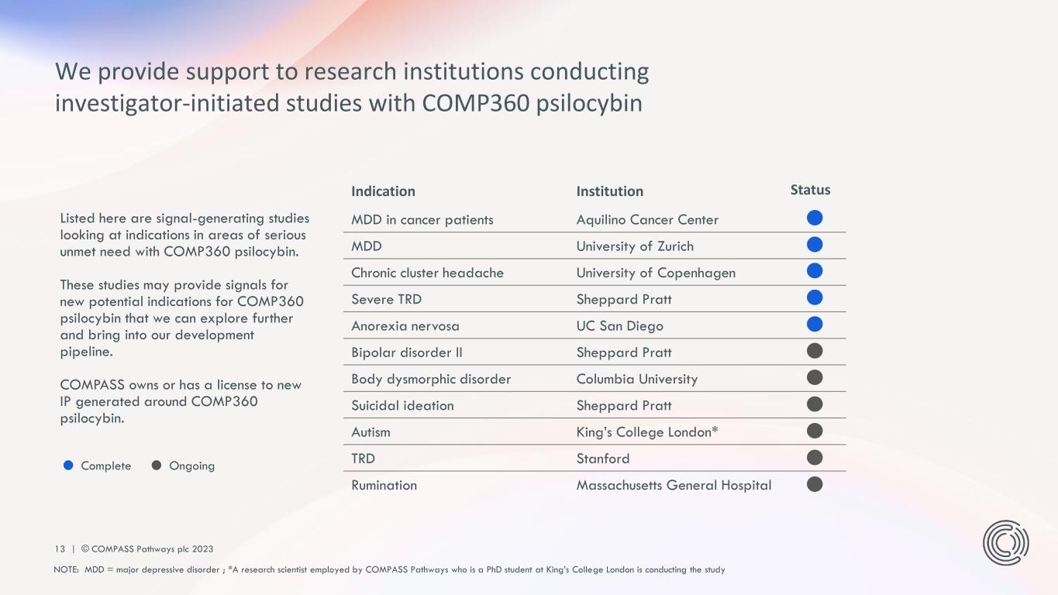Click status dot for Body dysmorphic disorder
1058x595 pixels.
click(x=815, y=377)
